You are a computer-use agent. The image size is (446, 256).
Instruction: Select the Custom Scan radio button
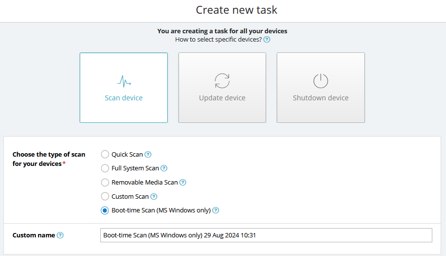[x=105, y=196]
